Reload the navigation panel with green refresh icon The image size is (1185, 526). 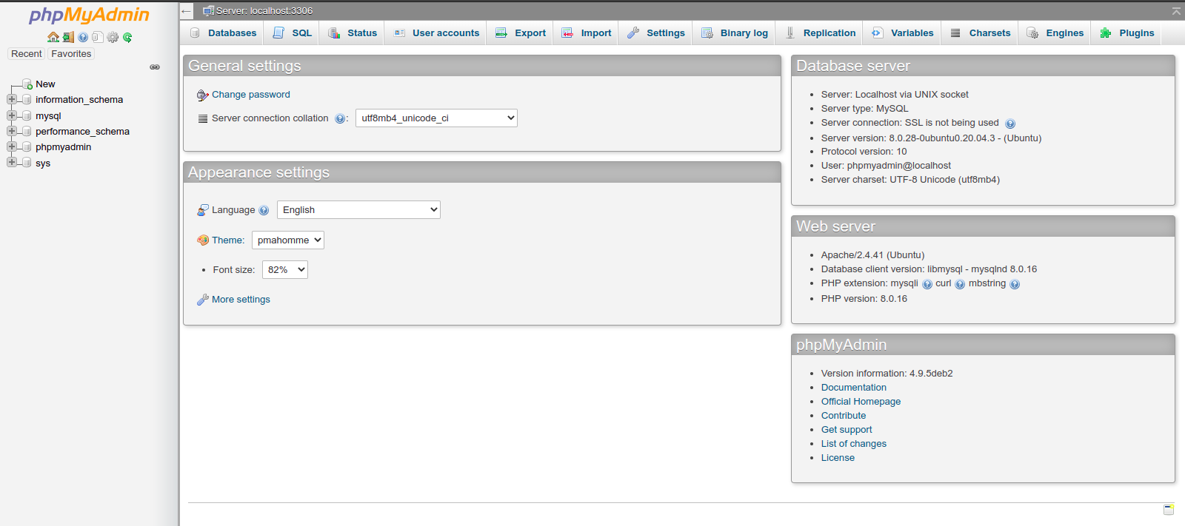(127, 37)
